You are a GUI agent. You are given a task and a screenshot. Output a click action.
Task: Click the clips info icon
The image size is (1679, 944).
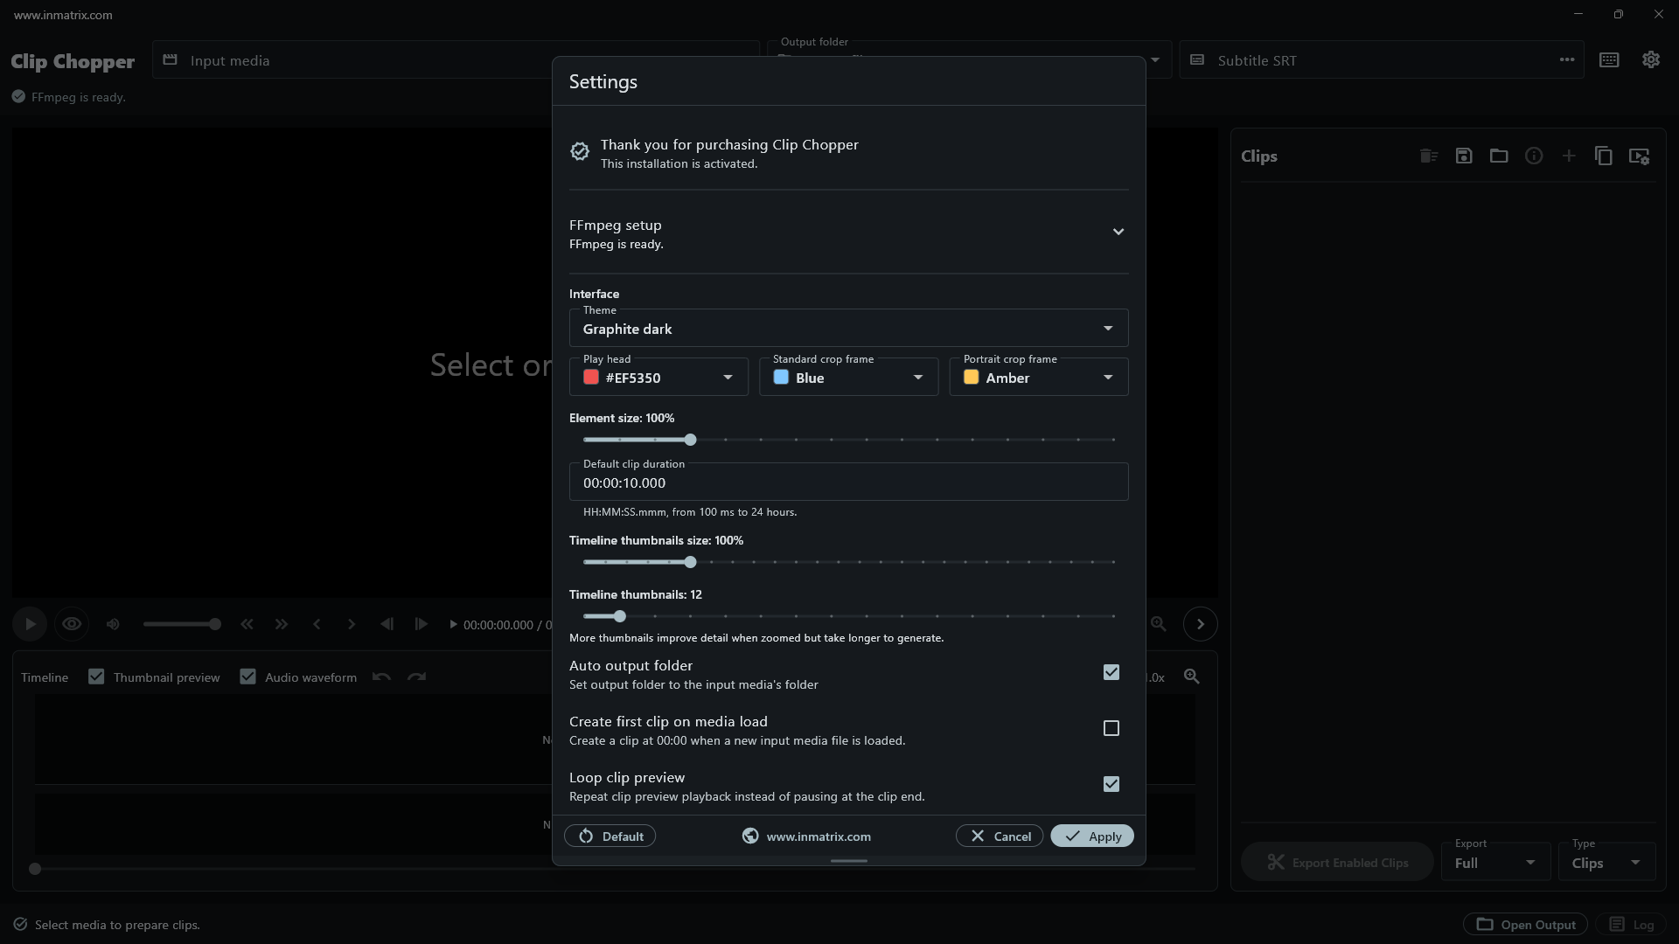1534,156
